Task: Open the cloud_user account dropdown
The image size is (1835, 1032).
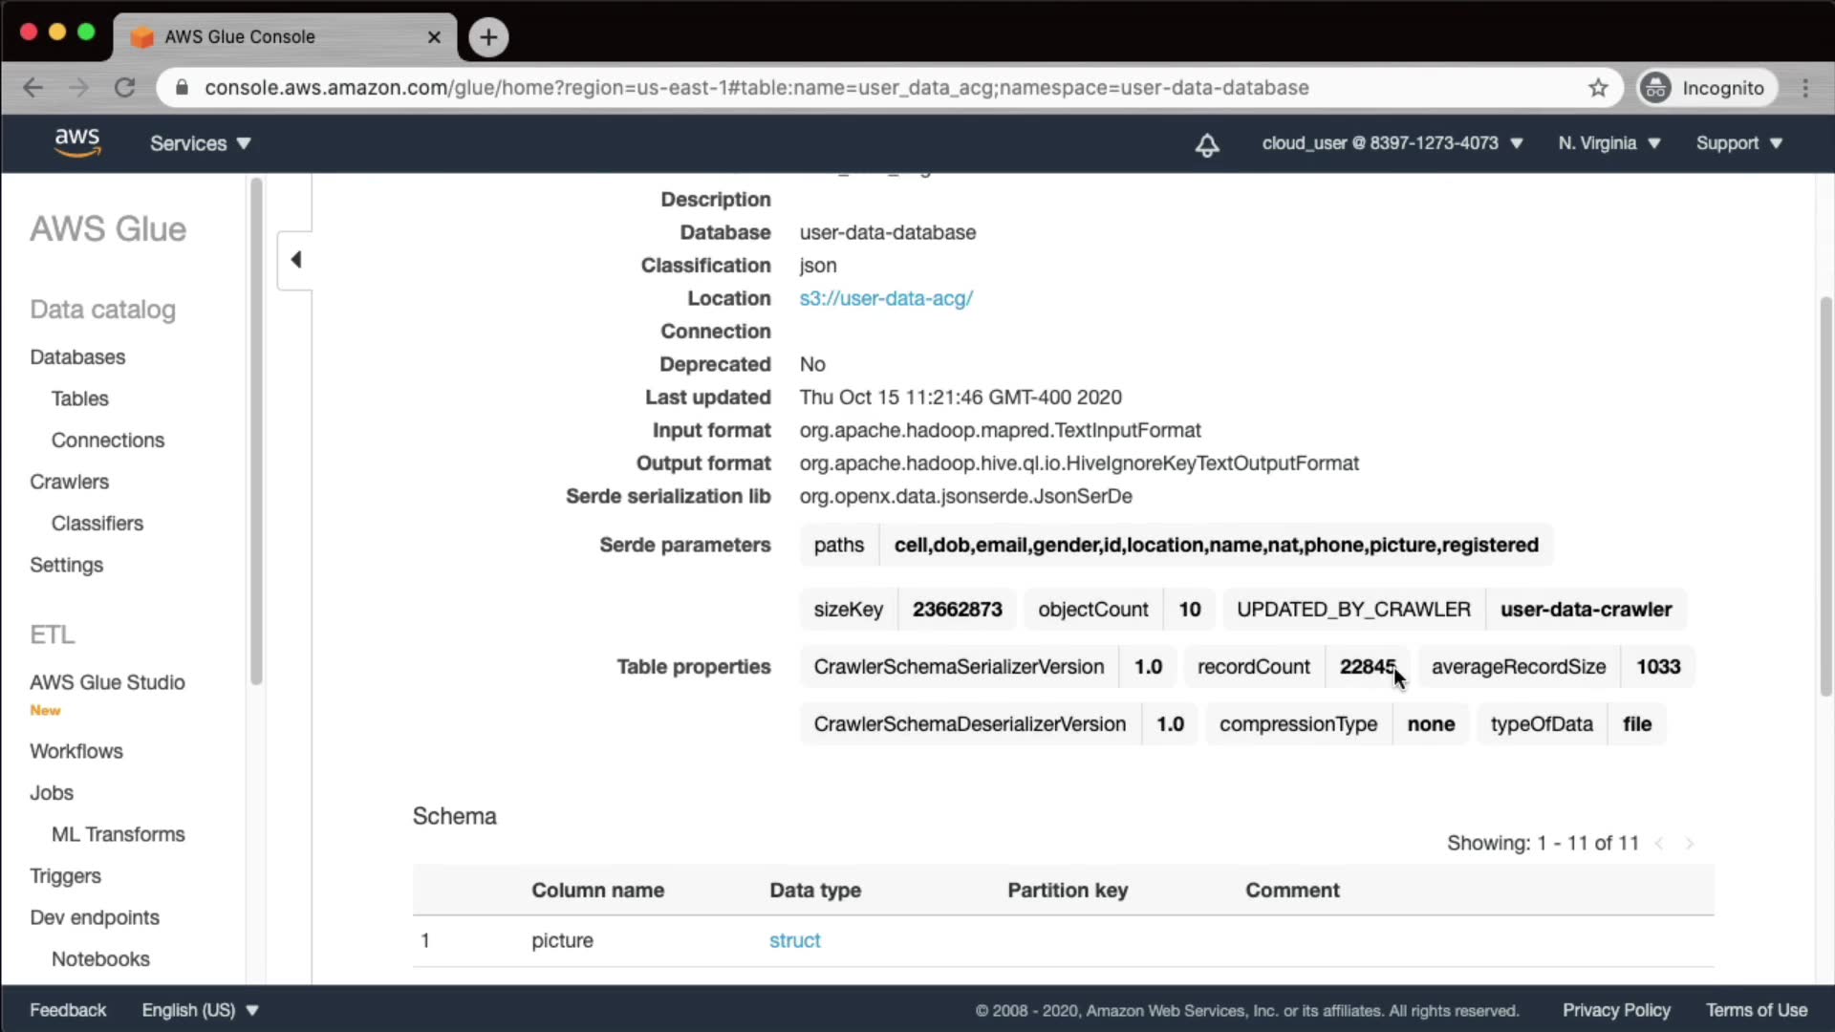Action: (x=1392, y=143)
